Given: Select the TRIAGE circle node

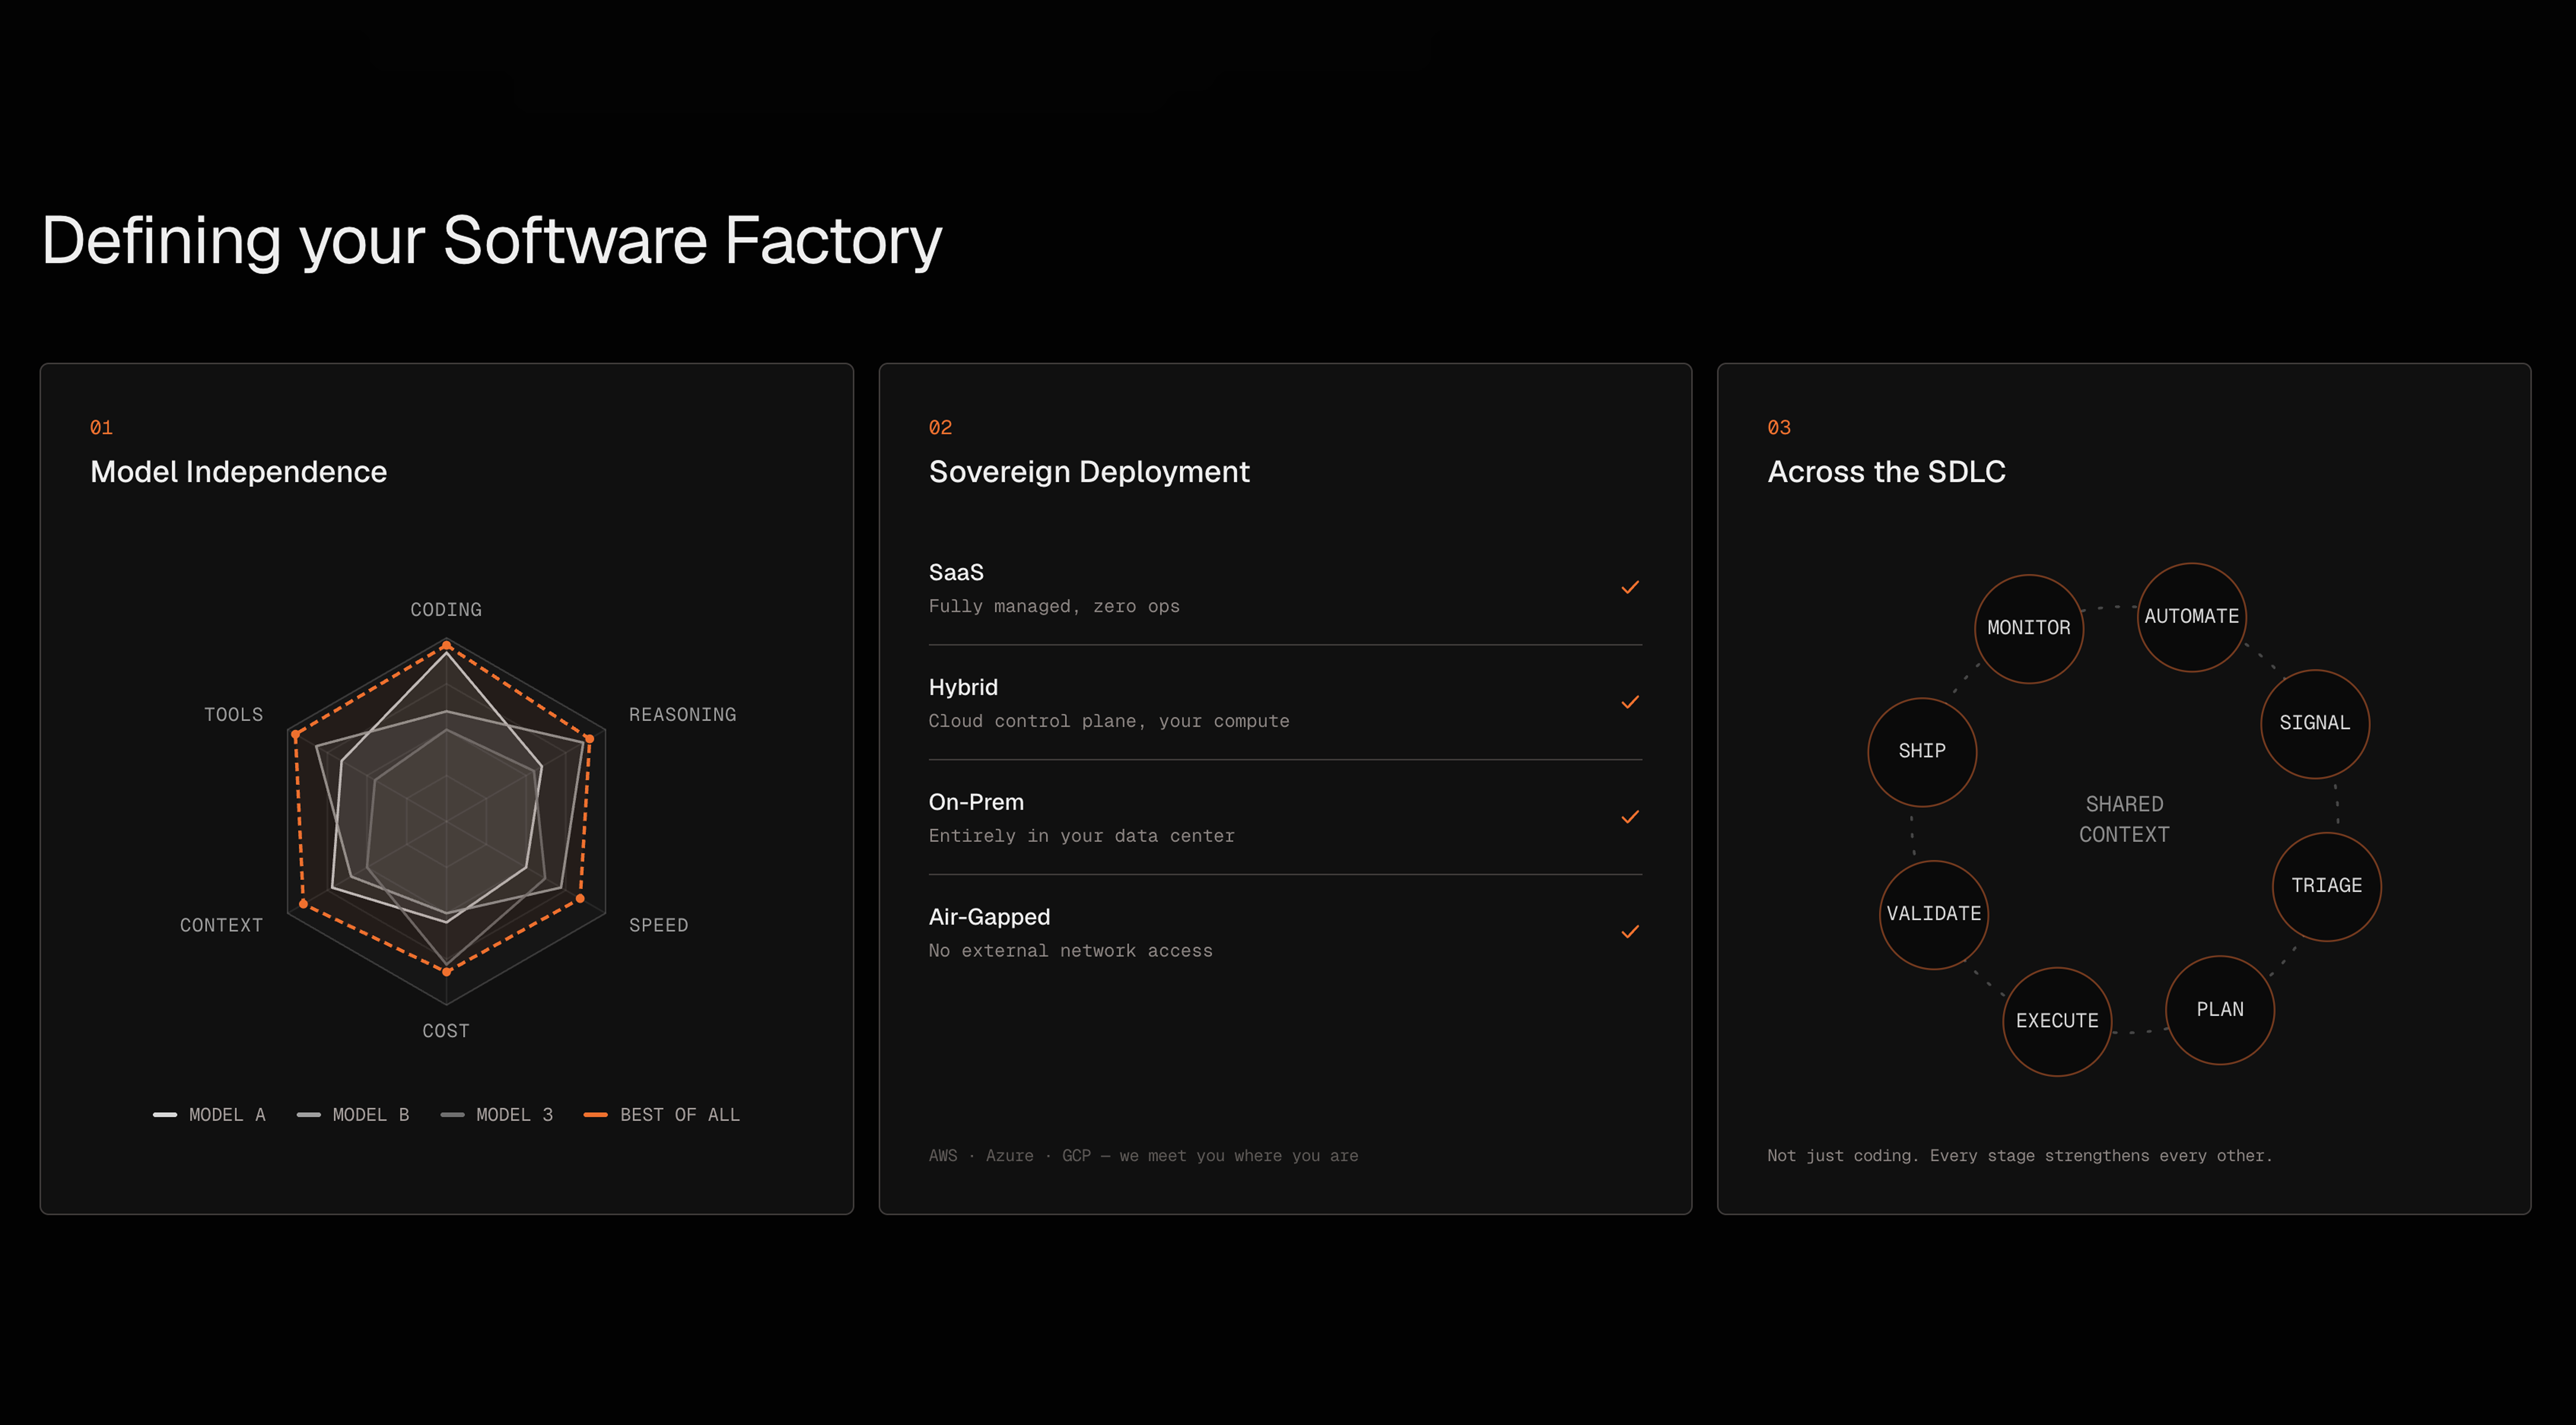Looking at the screenshot, I should 2326,886.
